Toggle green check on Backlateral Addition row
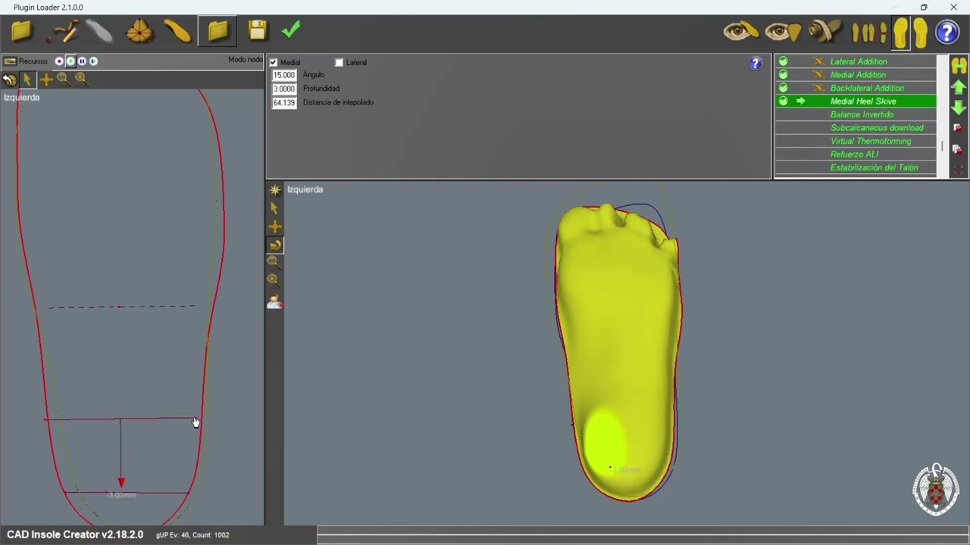 pos(783,88)
